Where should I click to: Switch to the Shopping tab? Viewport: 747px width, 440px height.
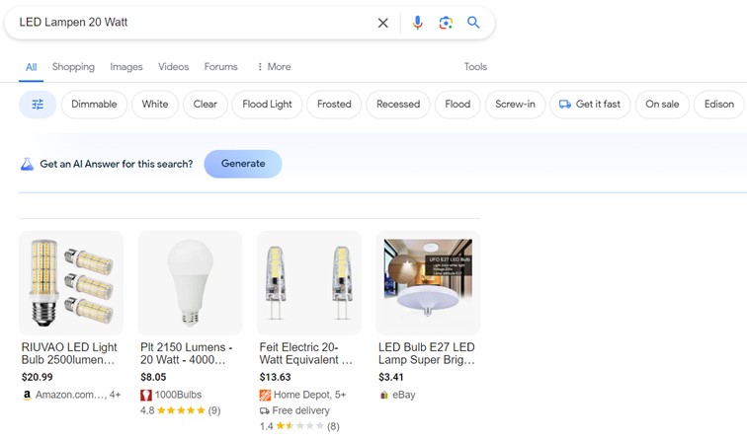click(73, 67)
